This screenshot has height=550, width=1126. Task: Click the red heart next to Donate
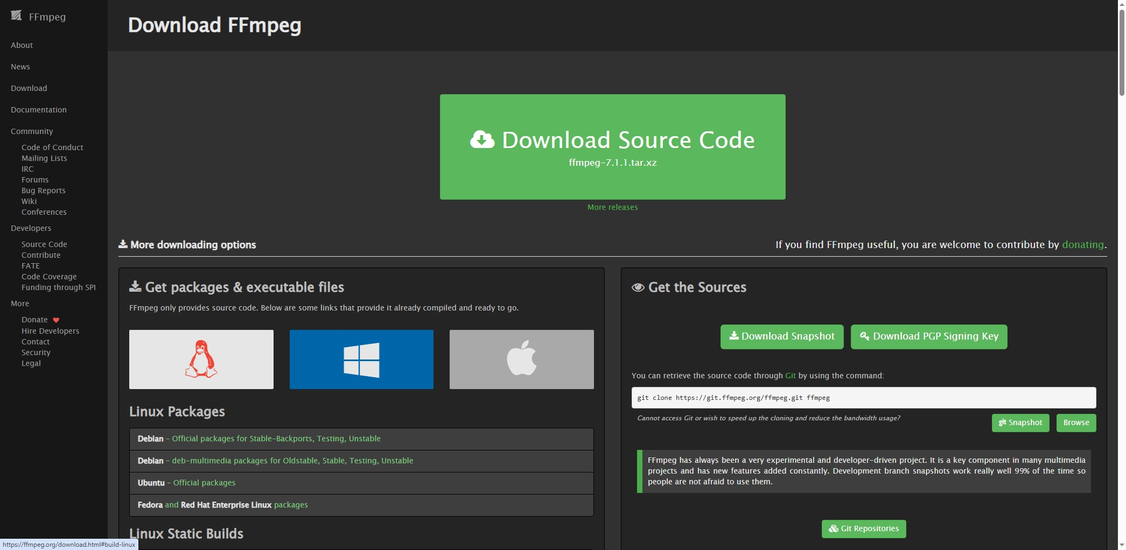(56, 320)
